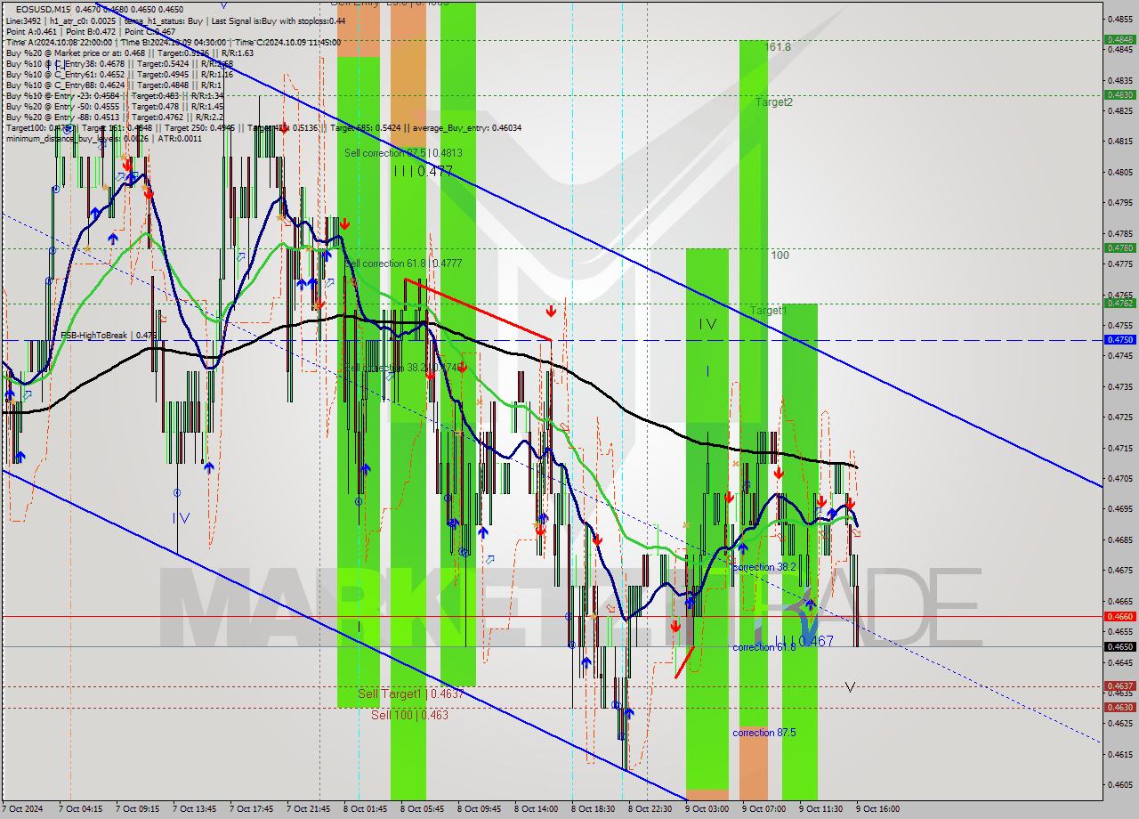Click the 'Buy %20 @ Market price' info line
This screenshot has width=1139, height=819.
coord(130,53)
